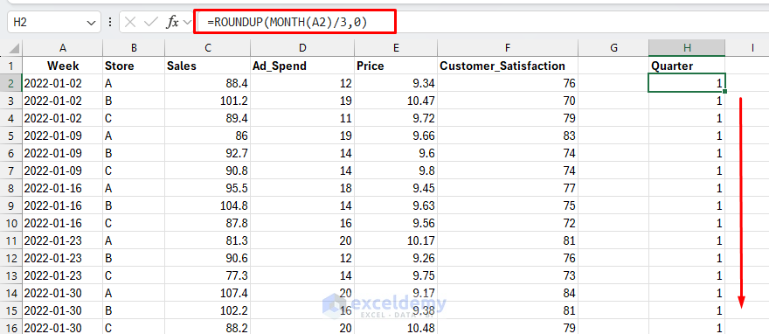Click Price cell with value 9.34
Image resolution: width=769 pixels, height=334 pixels.
(396, 83)
